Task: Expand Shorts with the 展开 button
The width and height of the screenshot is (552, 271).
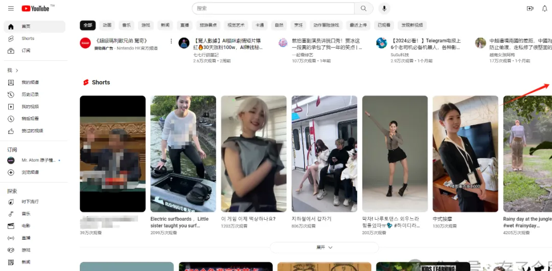Action: pos(324,247)
